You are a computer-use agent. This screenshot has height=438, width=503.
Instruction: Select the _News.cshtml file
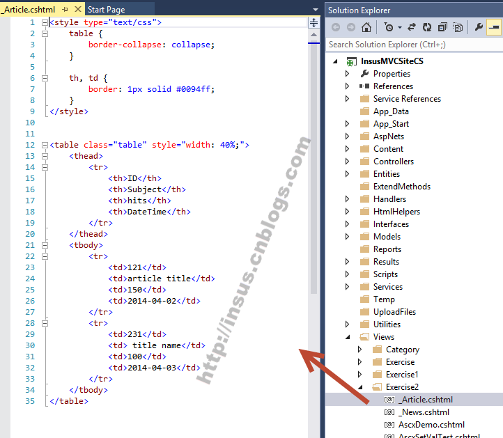[425, 412]
